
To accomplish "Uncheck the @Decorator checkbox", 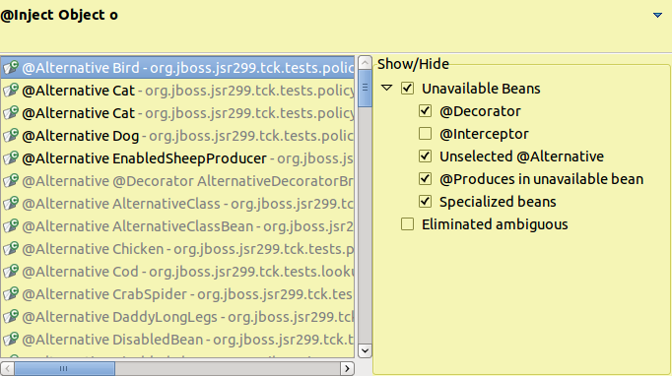I will point(425,111).
